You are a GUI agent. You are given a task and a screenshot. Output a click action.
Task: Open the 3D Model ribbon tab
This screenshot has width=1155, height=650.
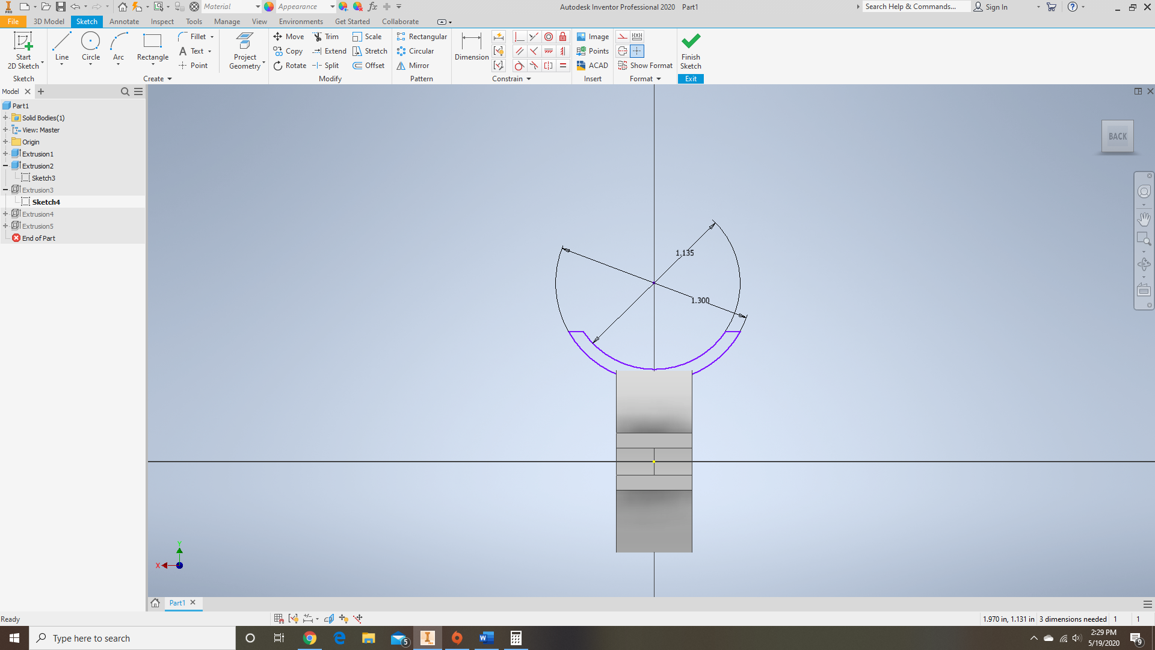point(49,22)
